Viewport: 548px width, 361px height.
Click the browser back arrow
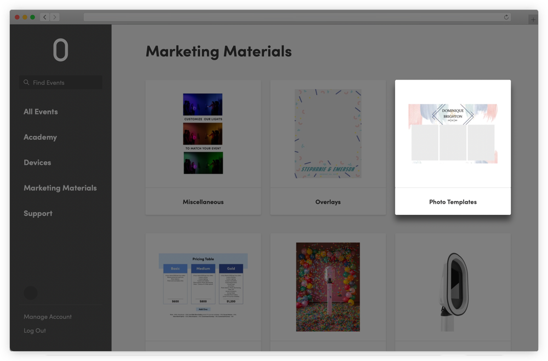[x=45, y=17]
